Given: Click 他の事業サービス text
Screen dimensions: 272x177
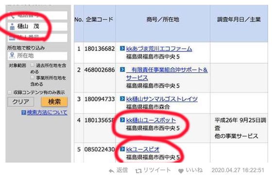Looking at the screenshot, I should click(236, 136).
